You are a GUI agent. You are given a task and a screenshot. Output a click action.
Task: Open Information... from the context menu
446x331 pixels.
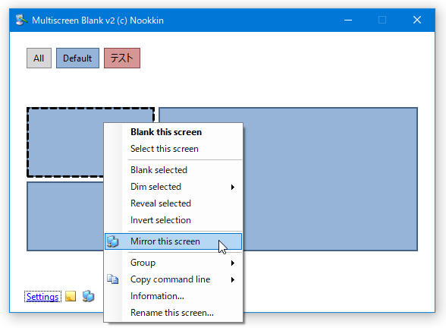(173, 296)
